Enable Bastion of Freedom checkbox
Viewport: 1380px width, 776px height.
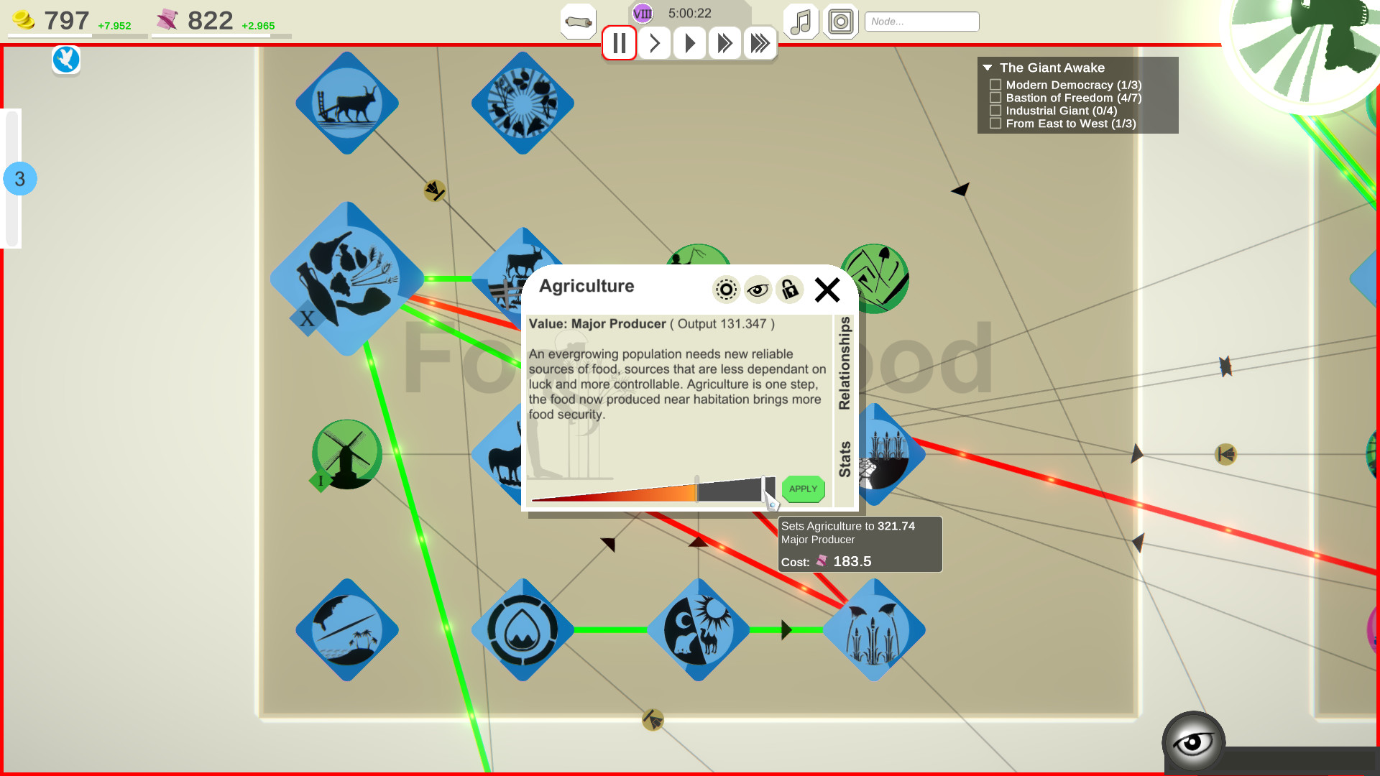click(995, 98)
